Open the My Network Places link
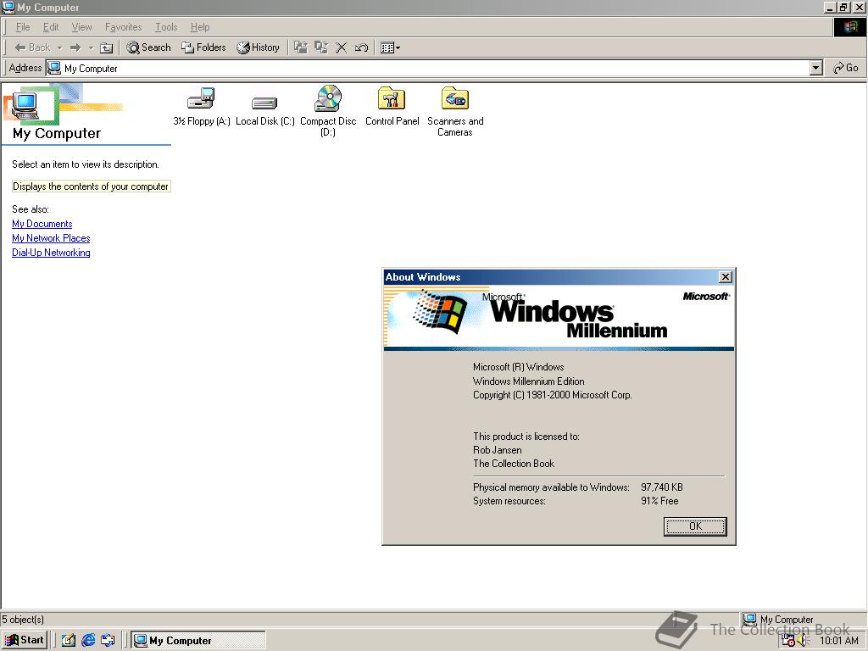Screen dimensions: 868x651 tap(51, 238)
